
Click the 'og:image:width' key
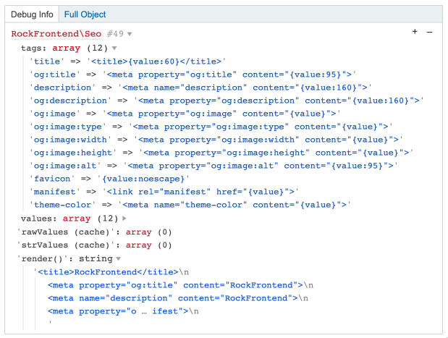pos(72,140)
